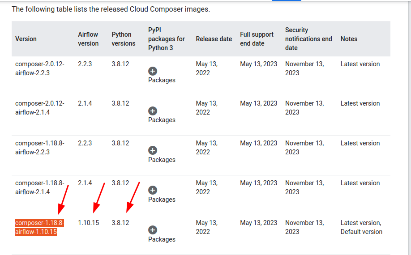Viewport: 411px width, 255px height.
Task: Click the Notes column header
Action: [x=349, y=39]
